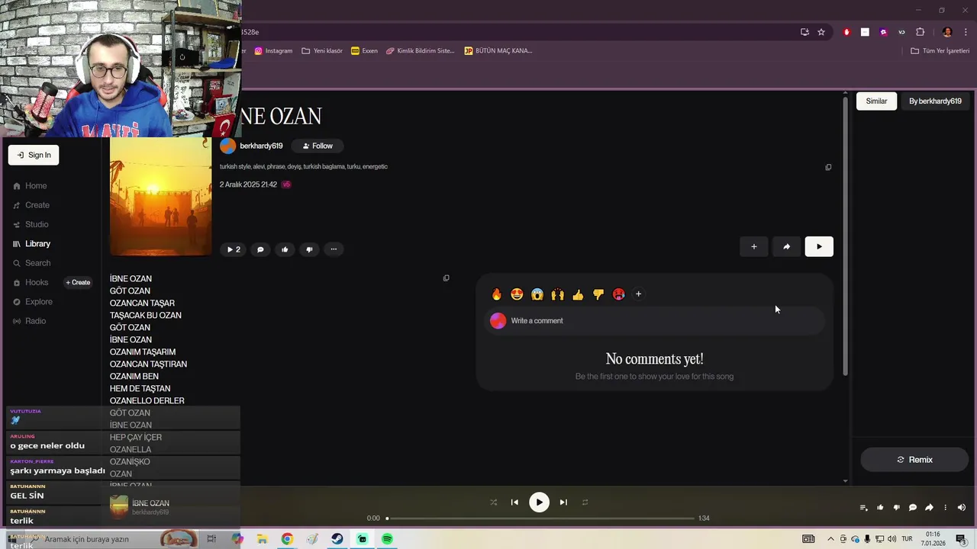Add another reaction with the plus icon
977x549 pixels.
639,294
